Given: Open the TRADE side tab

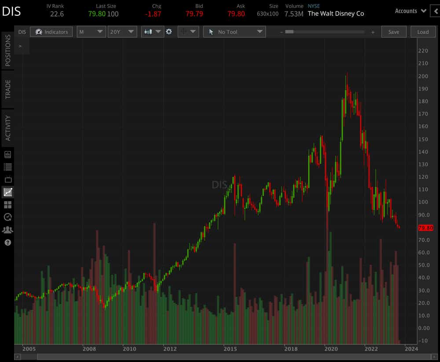Looking at the screenshot, I should 7,89.
